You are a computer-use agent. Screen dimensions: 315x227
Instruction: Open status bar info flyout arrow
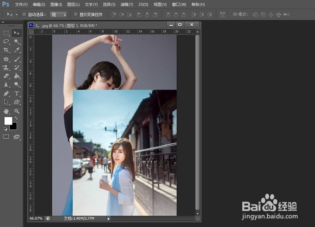[x=109, y=219]
